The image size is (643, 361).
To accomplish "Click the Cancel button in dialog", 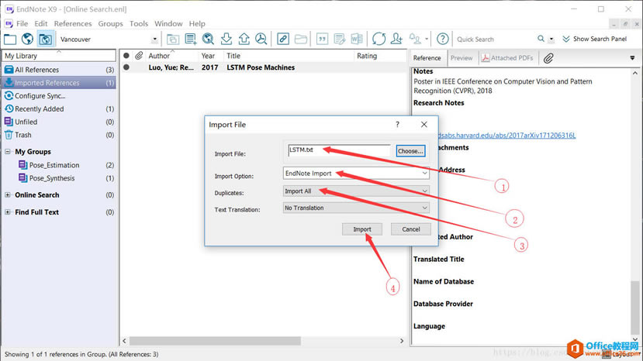I will pos(410,229).
